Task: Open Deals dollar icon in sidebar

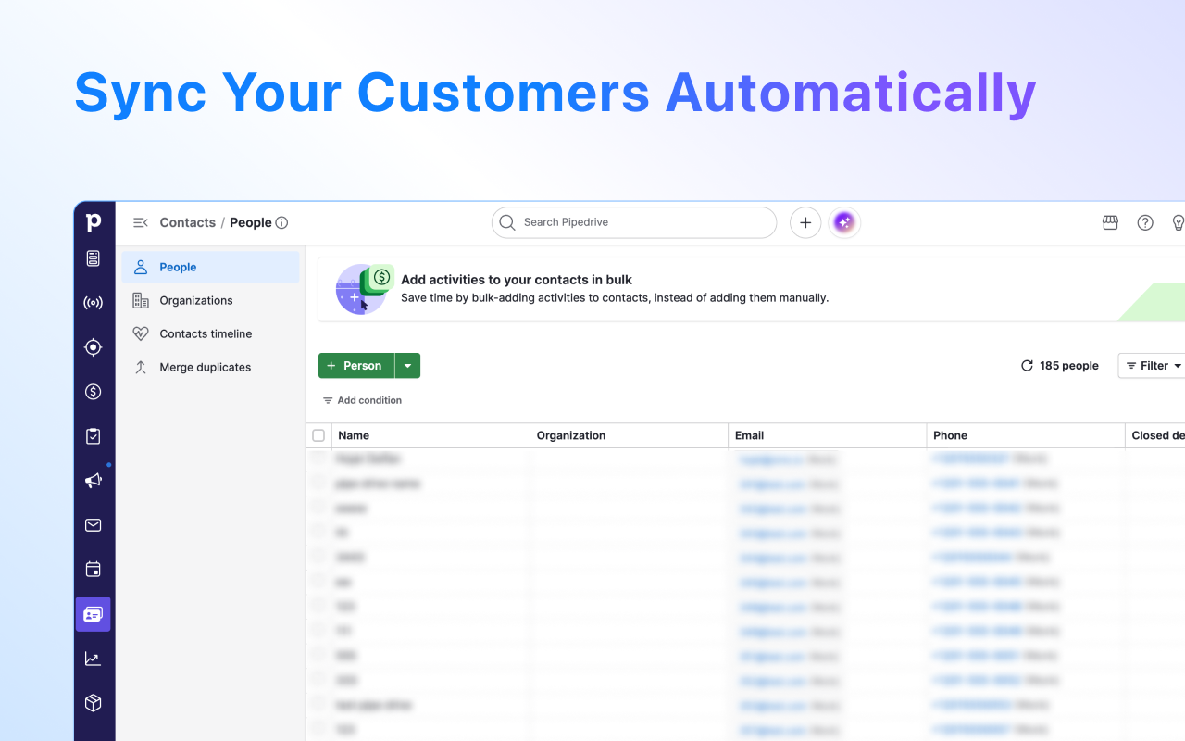Action: pyautogui.click(x=94, y=392)
